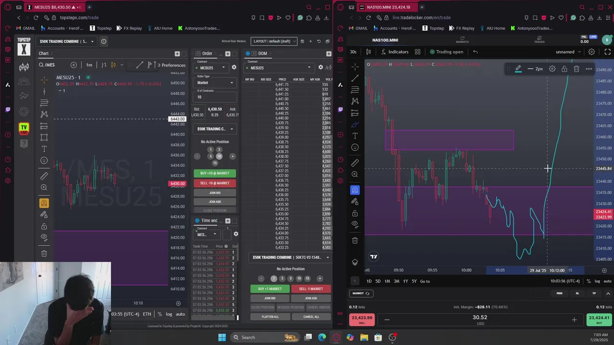Toggle lock all drawings in TradeLocker sidebar
This screenshot has width=614, height=345.
click(355, 213)
